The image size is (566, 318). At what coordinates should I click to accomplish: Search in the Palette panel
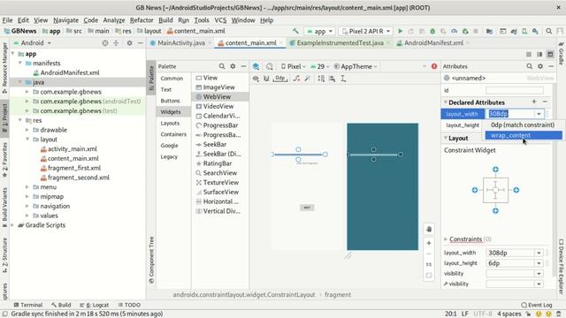[222, 66]
